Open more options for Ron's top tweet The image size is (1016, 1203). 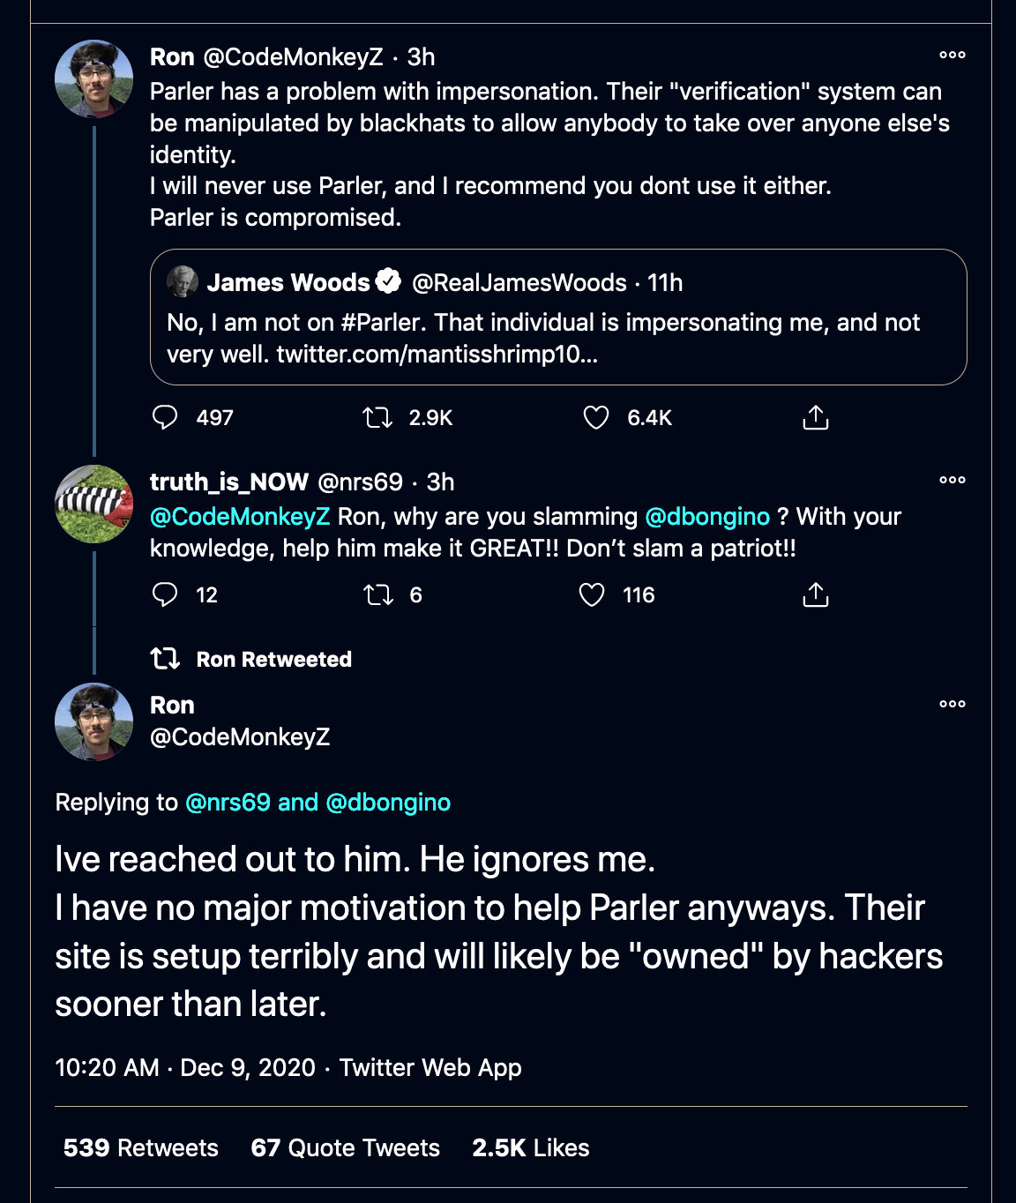[952, 55]
